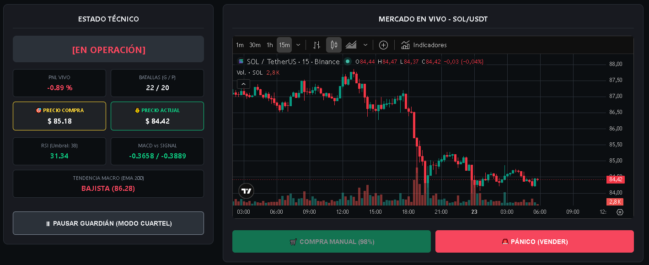Switch chart to 30m timeframe
Viewport: 649px width, 265px height.
tap(255, 45)
